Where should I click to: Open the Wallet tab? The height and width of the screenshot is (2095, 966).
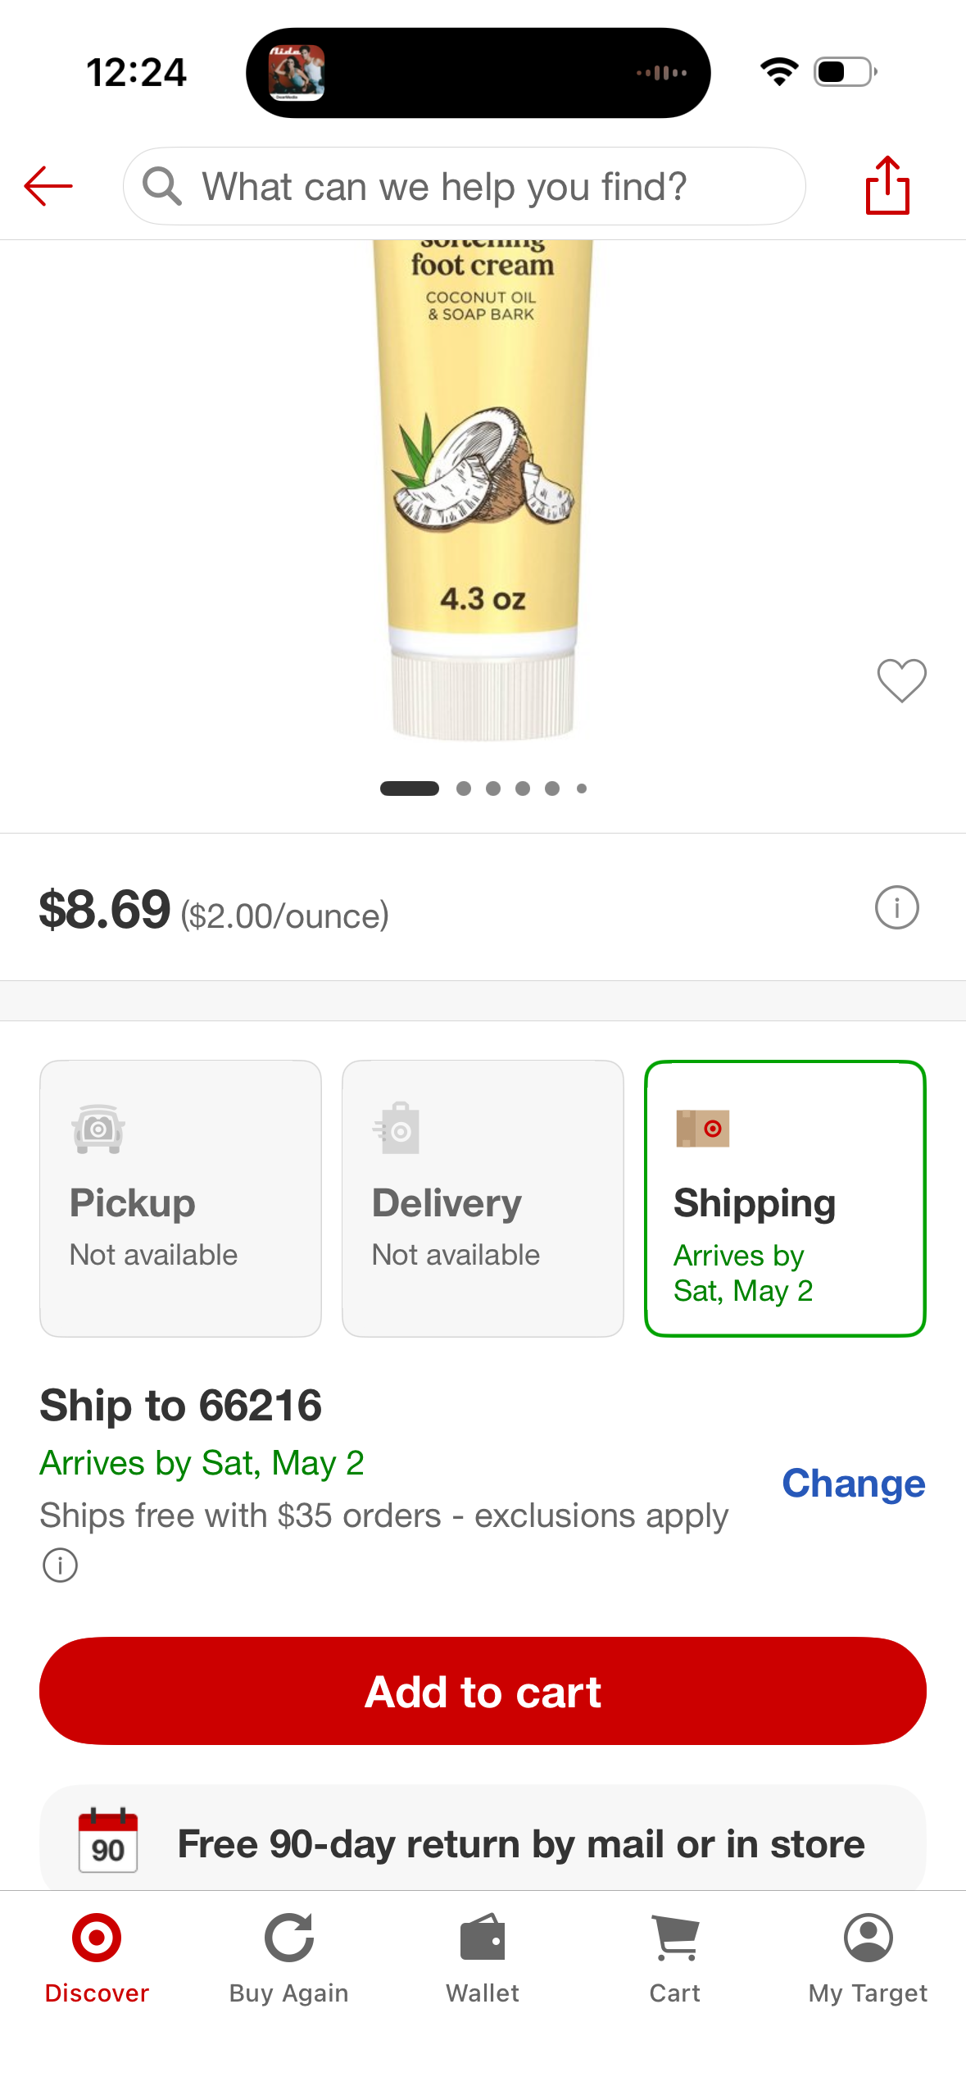483,1958
